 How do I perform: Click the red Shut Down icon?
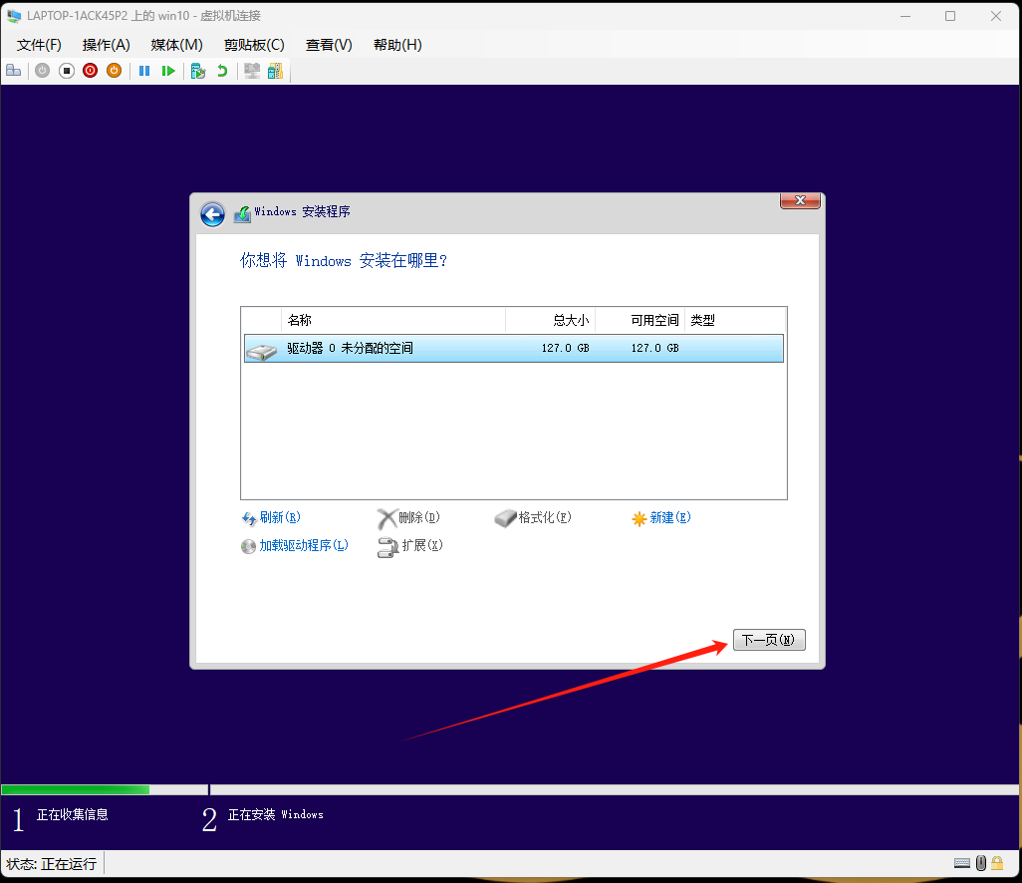coord(90,71)
